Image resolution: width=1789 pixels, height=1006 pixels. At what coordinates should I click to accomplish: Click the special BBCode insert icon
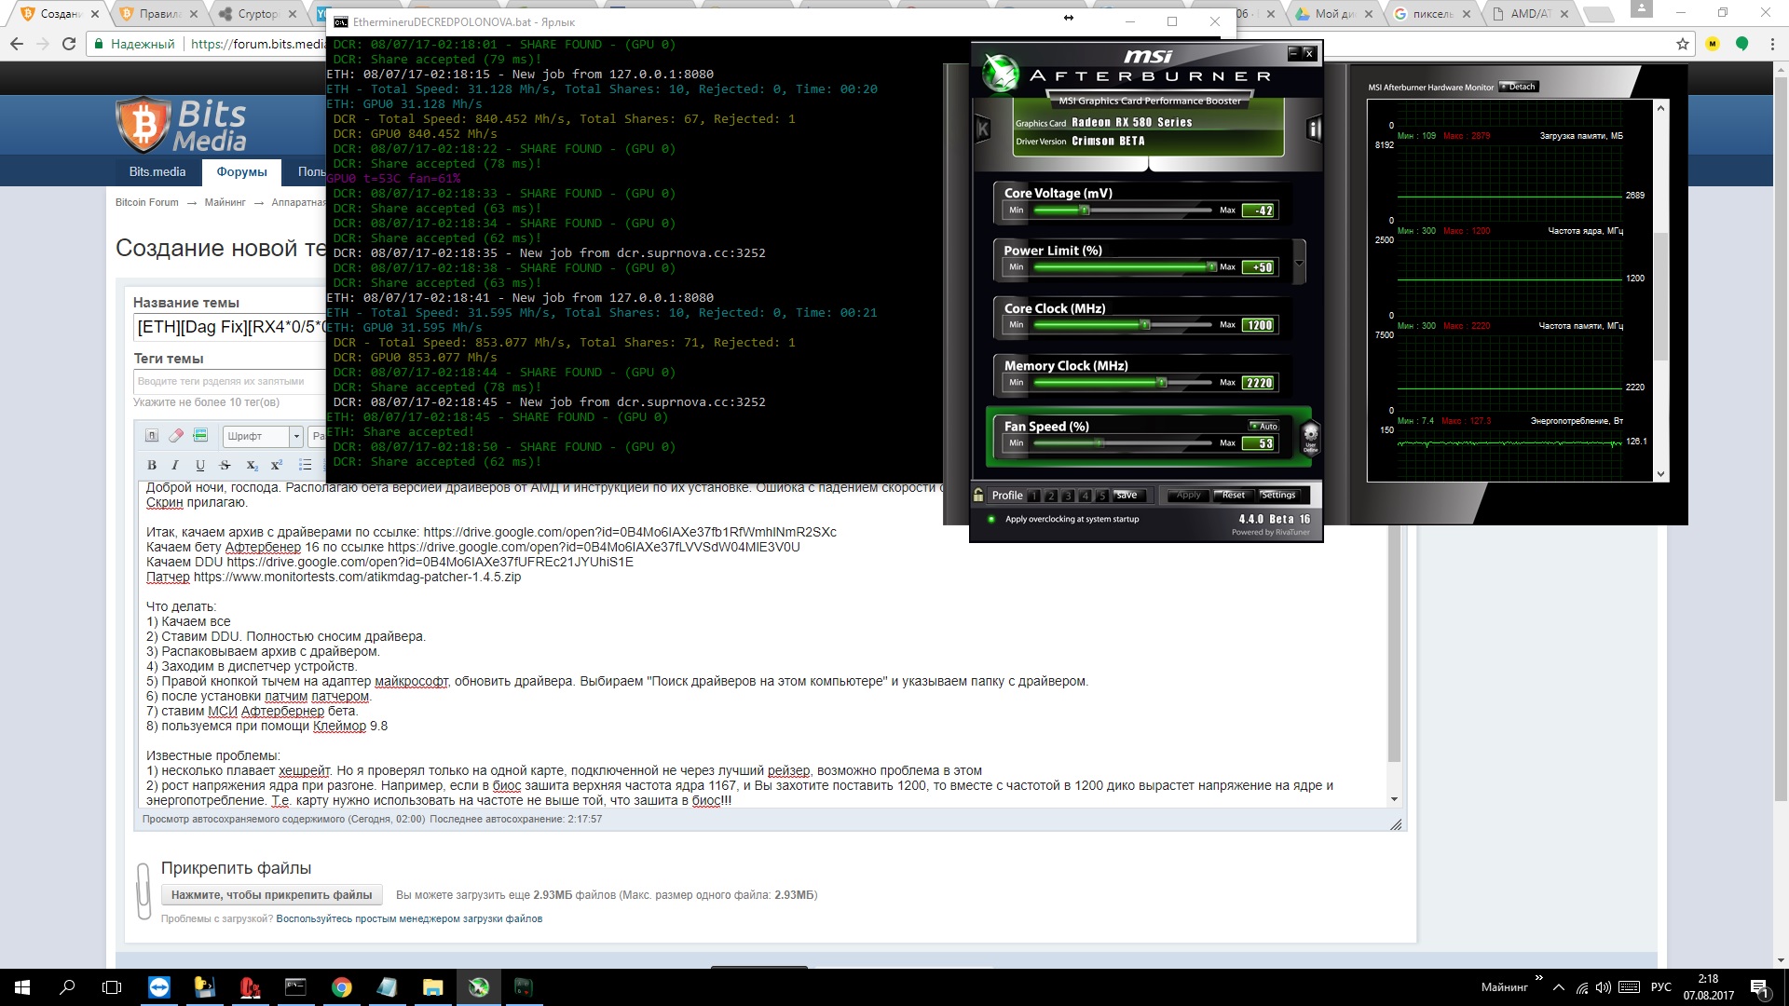pos(200,435)
